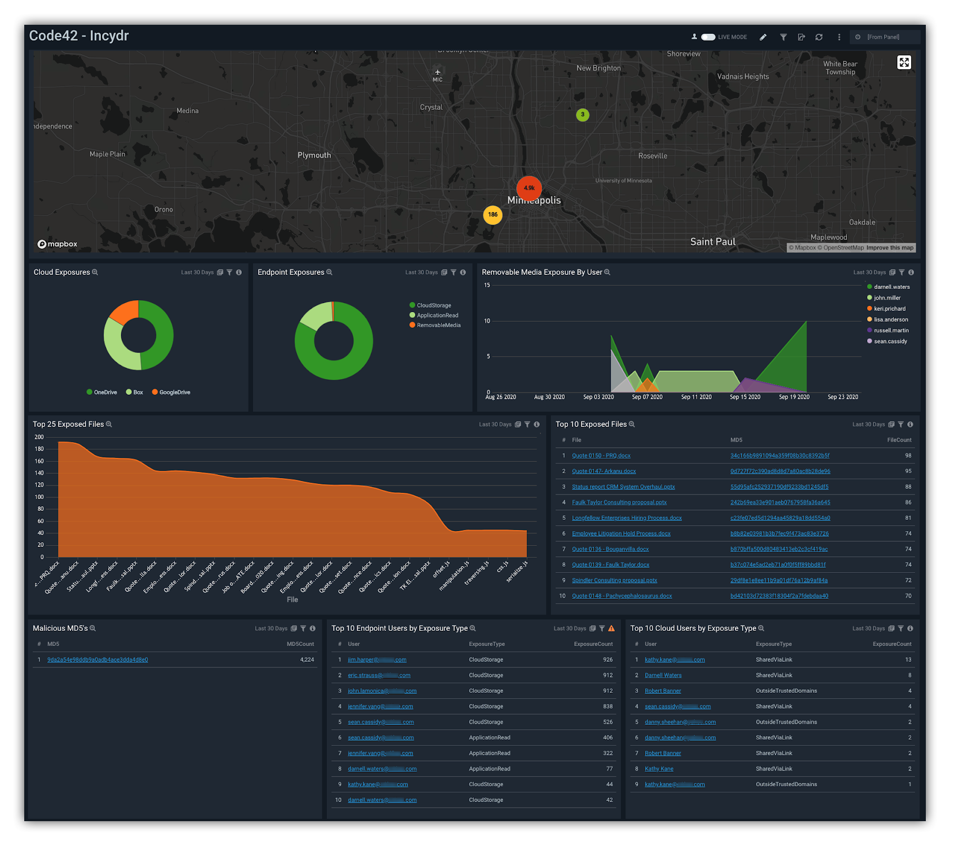Image resolution: width=954 pixels, height=851 pixels.
Task: Toggle the OneDrive slice in Cloud Exposures legend
Action: pos(103,392)
